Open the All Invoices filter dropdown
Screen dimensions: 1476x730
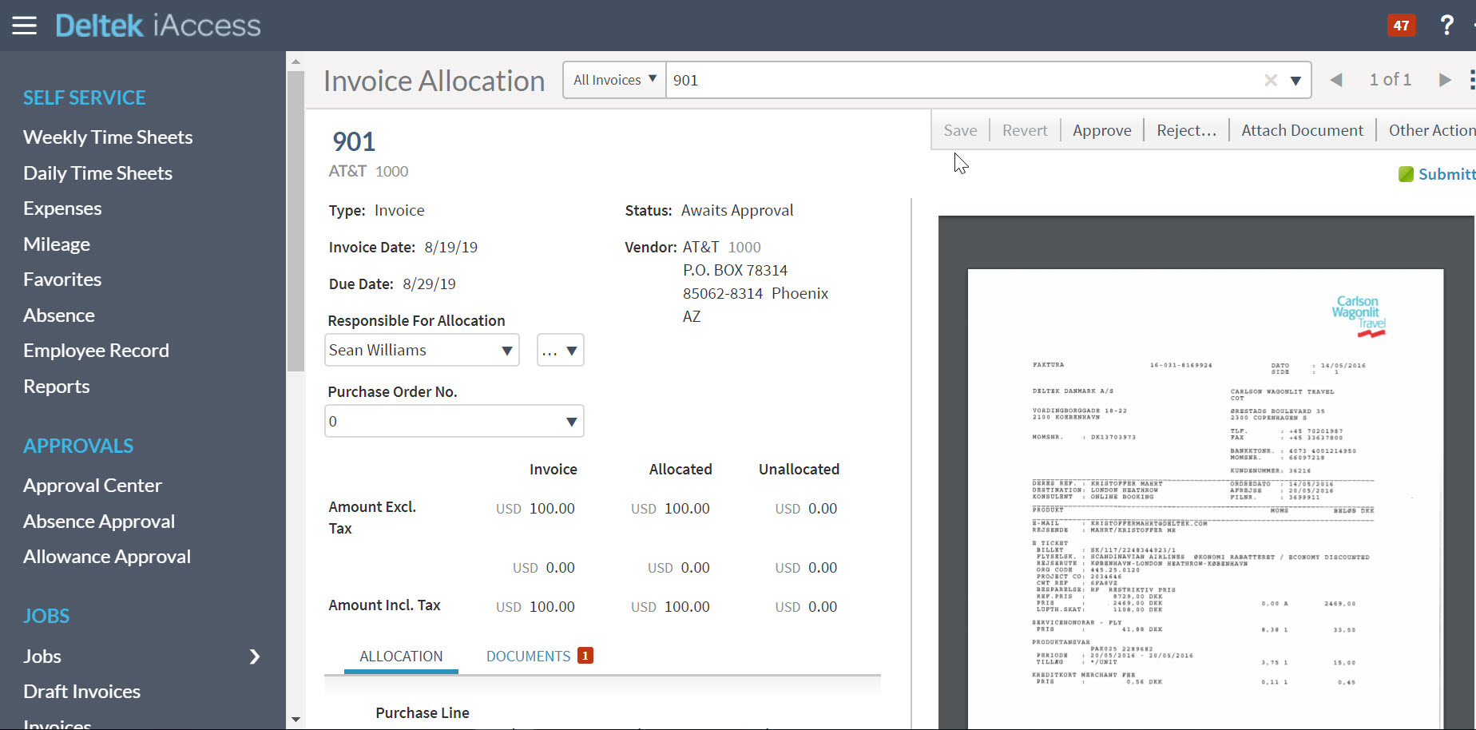614,80
